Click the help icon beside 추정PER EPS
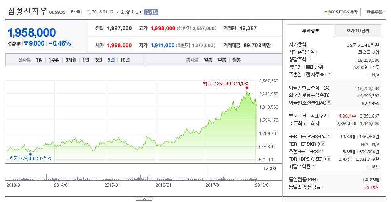 click(321, 151)
